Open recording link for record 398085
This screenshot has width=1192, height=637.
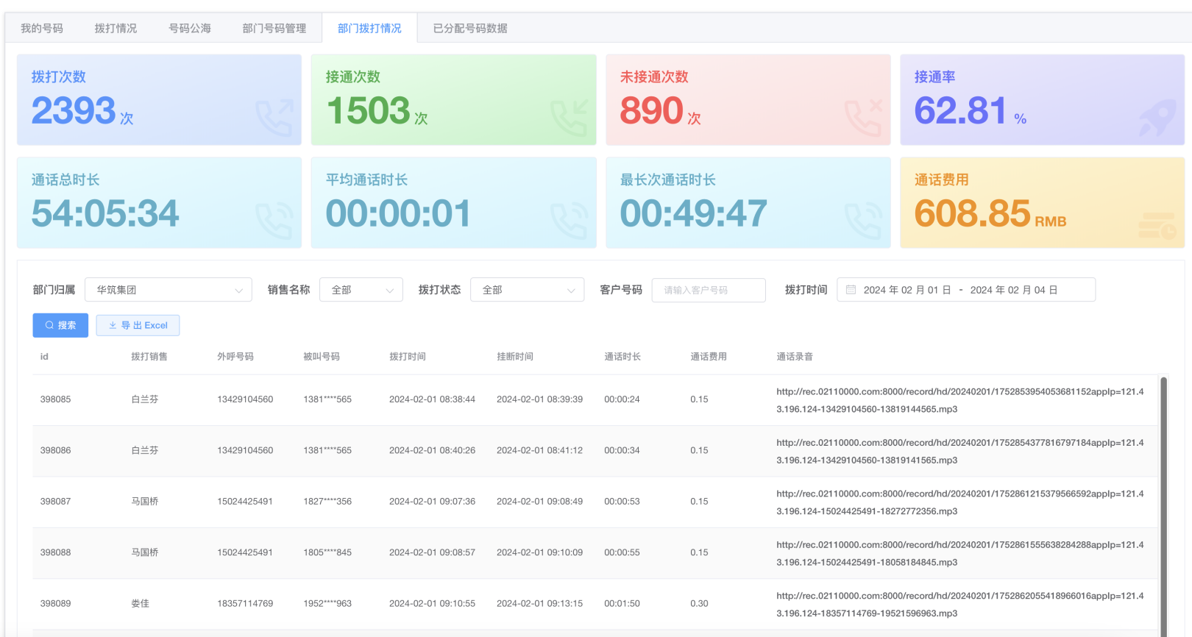click(959, 400)
